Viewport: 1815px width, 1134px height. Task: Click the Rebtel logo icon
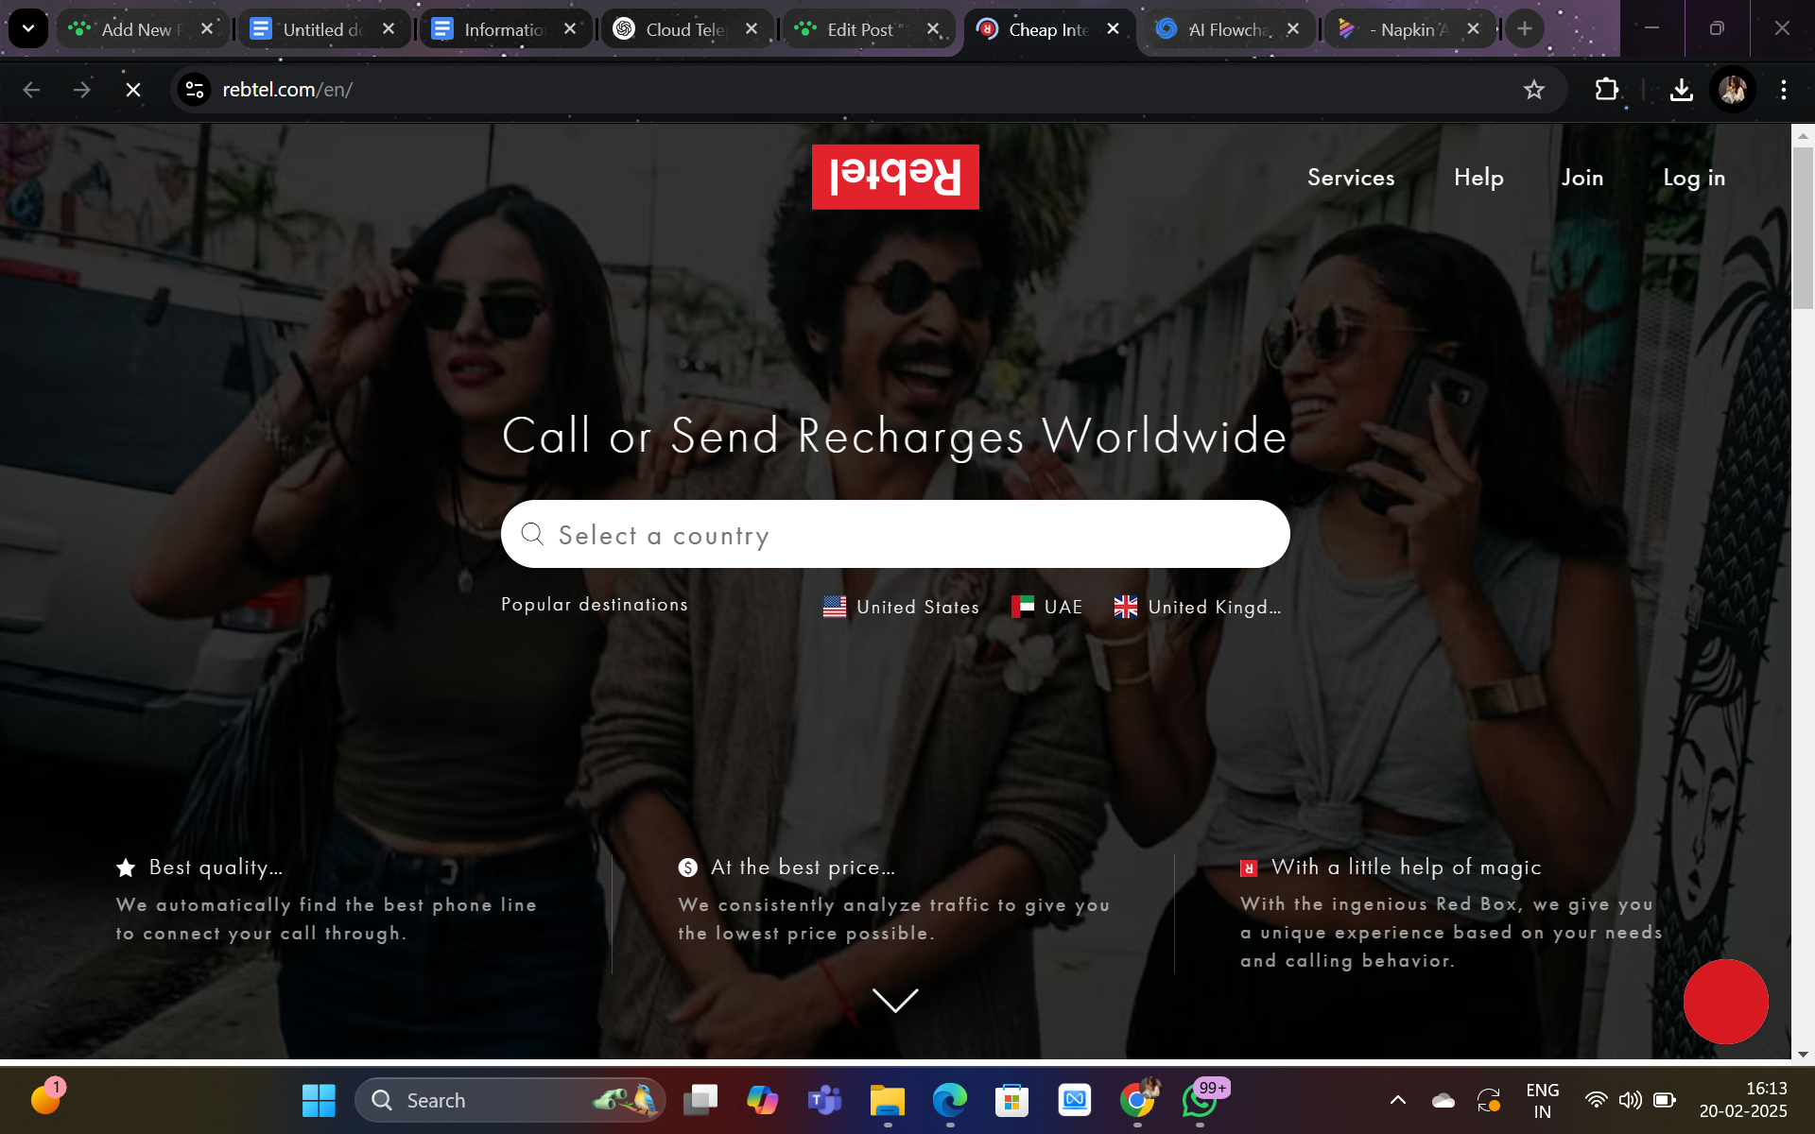[x=895, y=175]
